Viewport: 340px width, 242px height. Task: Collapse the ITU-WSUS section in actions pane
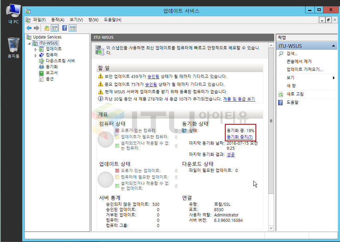333,46
